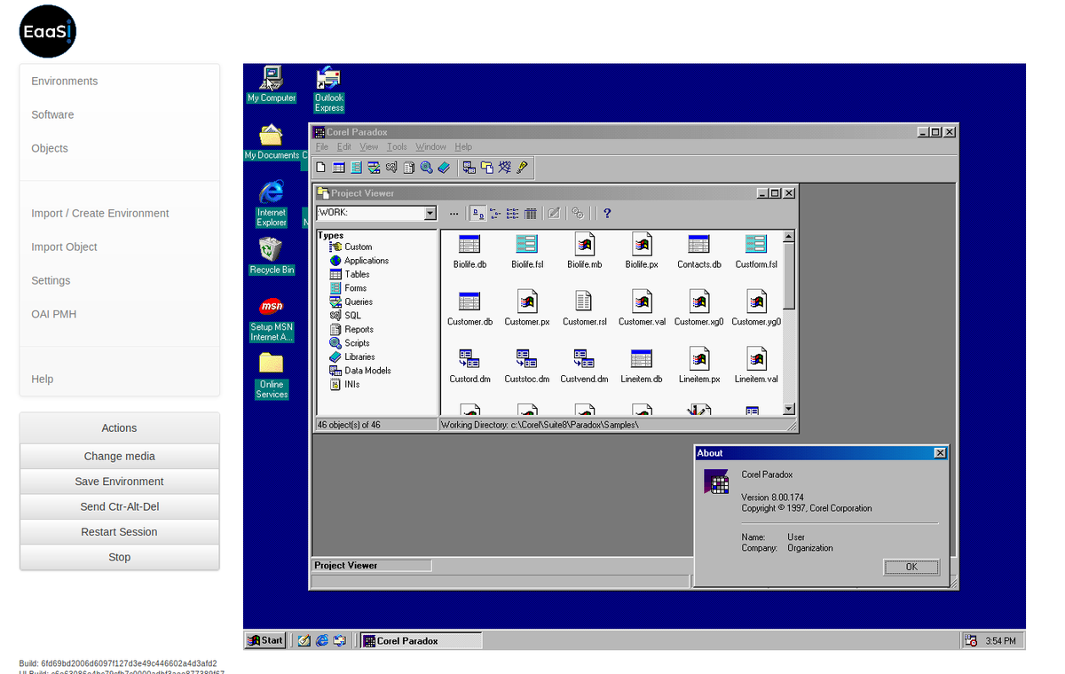
Task: Select the Custform.fsl file icon
Action: 756,251
